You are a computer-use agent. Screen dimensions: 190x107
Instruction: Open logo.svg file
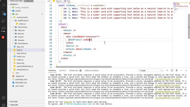(20, 63)
